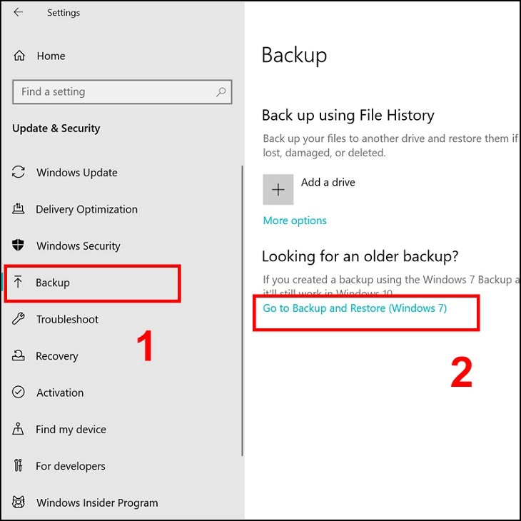
Task: Click the Windows Security shield icon
Action: [18, 246]
